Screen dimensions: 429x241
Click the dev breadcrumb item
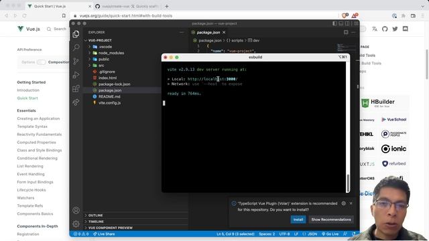pyautogui.click(x=253, y=40)
